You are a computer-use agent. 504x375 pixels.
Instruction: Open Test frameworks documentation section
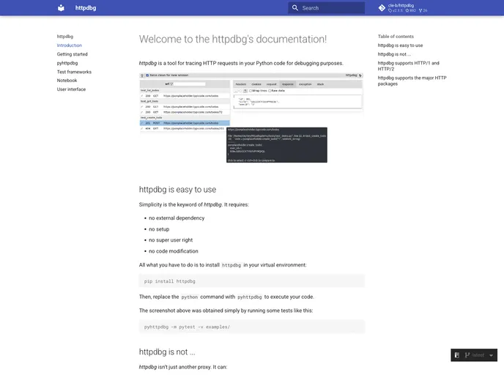click(x=74, y=72)
